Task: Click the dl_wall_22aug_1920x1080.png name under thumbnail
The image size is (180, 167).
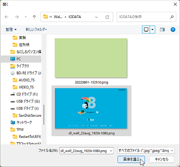Action: [x=92, y=133]
